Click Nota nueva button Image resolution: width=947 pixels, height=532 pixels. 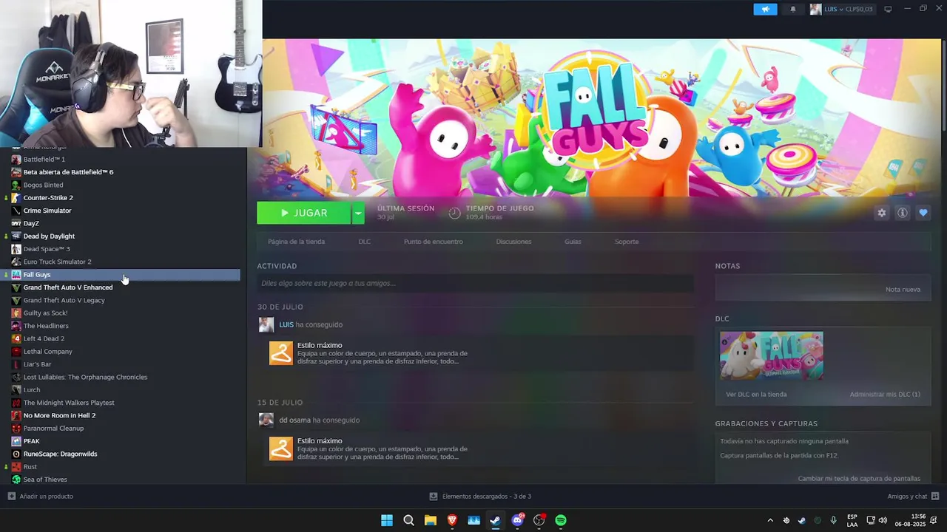click(x=903, y=289)
